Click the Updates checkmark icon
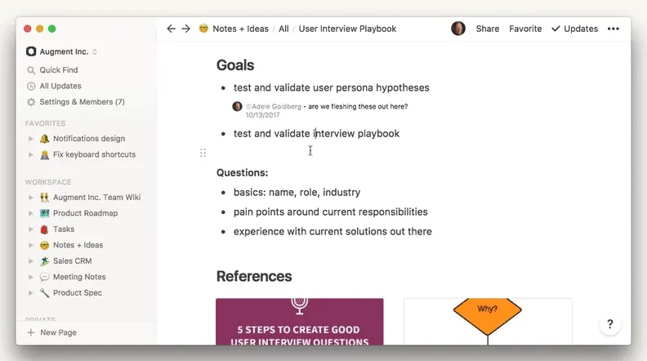 point(556,29)
